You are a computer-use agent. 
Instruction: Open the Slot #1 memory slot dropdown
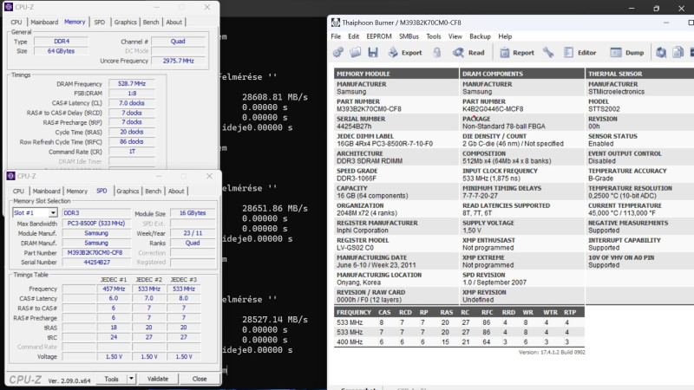tap(35, 212)
